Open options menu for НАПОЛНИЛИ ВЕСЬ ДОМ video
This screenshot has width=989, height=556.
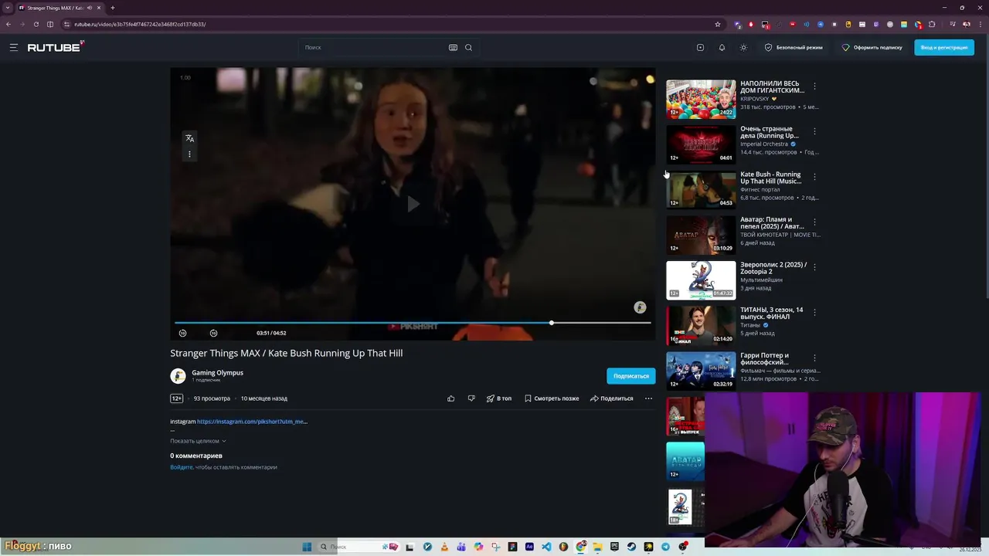(814, 86)
